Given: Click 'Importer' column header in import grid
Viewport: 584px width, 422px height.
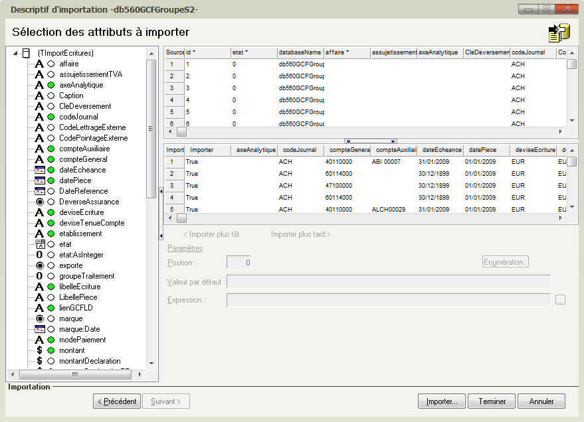Looking at the screenshot, I should click(208, 150).
